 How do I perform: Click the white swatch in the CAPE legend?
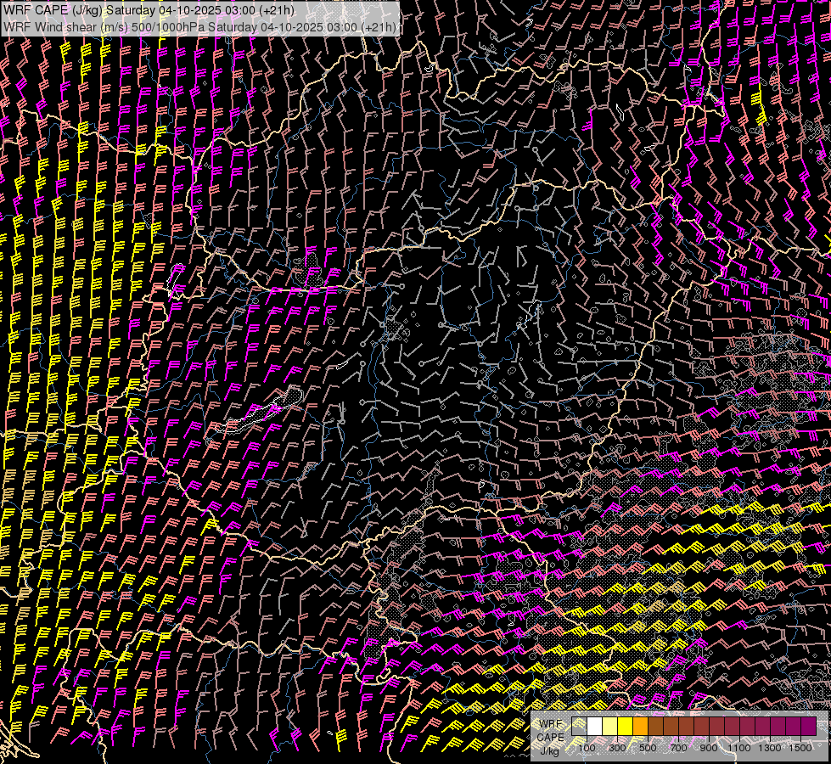click(594, 726)
